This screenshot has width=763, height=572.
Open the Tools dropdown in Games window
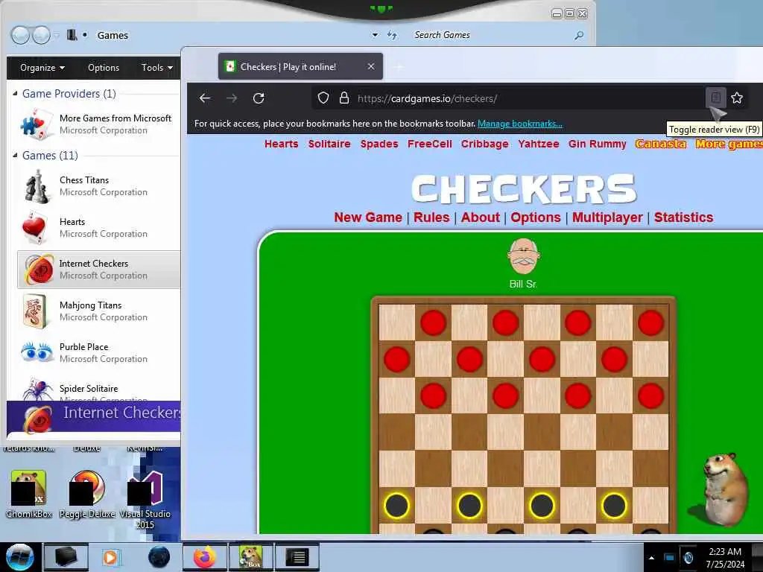pos(156,68)
